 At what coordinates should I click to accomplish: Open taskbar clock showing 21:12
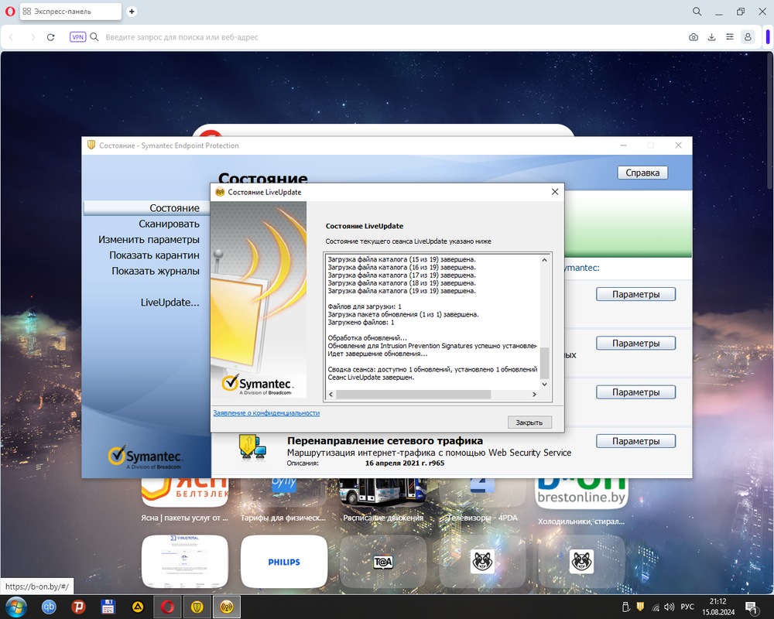click(718, 607)
